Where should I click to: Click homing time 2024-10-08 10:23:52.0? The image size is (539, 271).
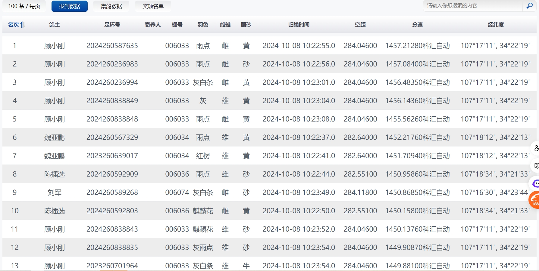[299, 229]
